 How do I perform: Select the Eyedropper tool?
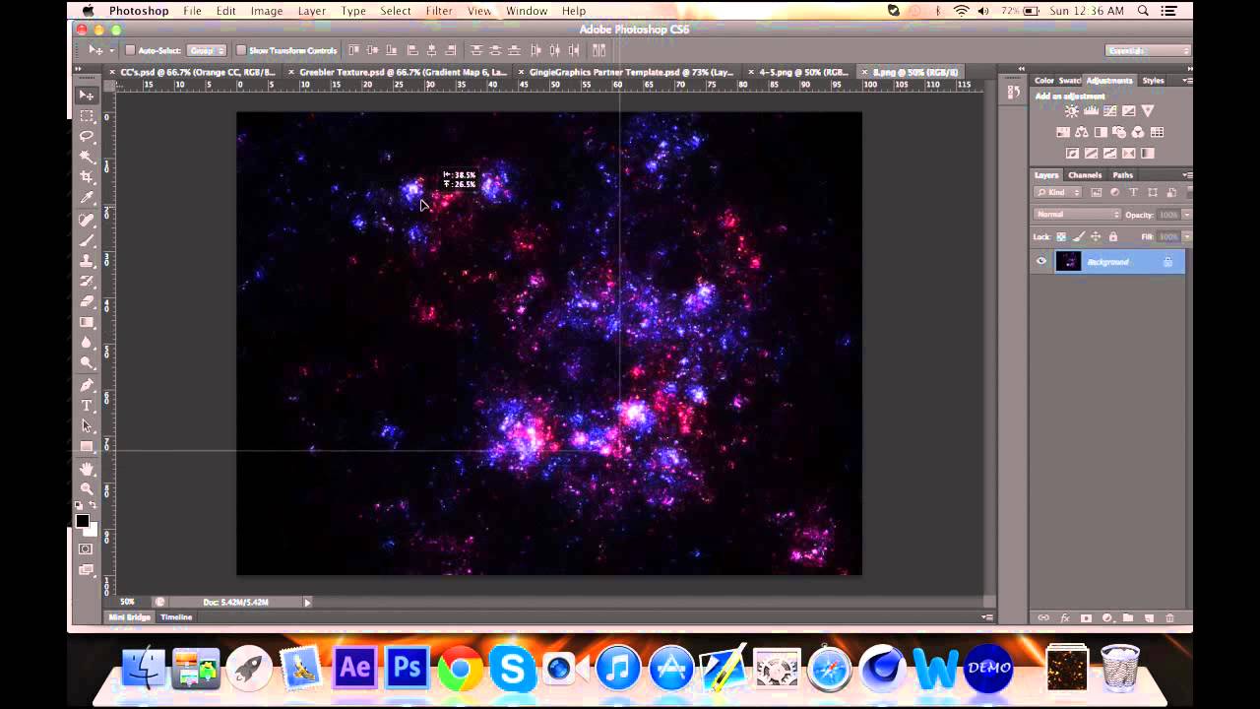[87, 199]
